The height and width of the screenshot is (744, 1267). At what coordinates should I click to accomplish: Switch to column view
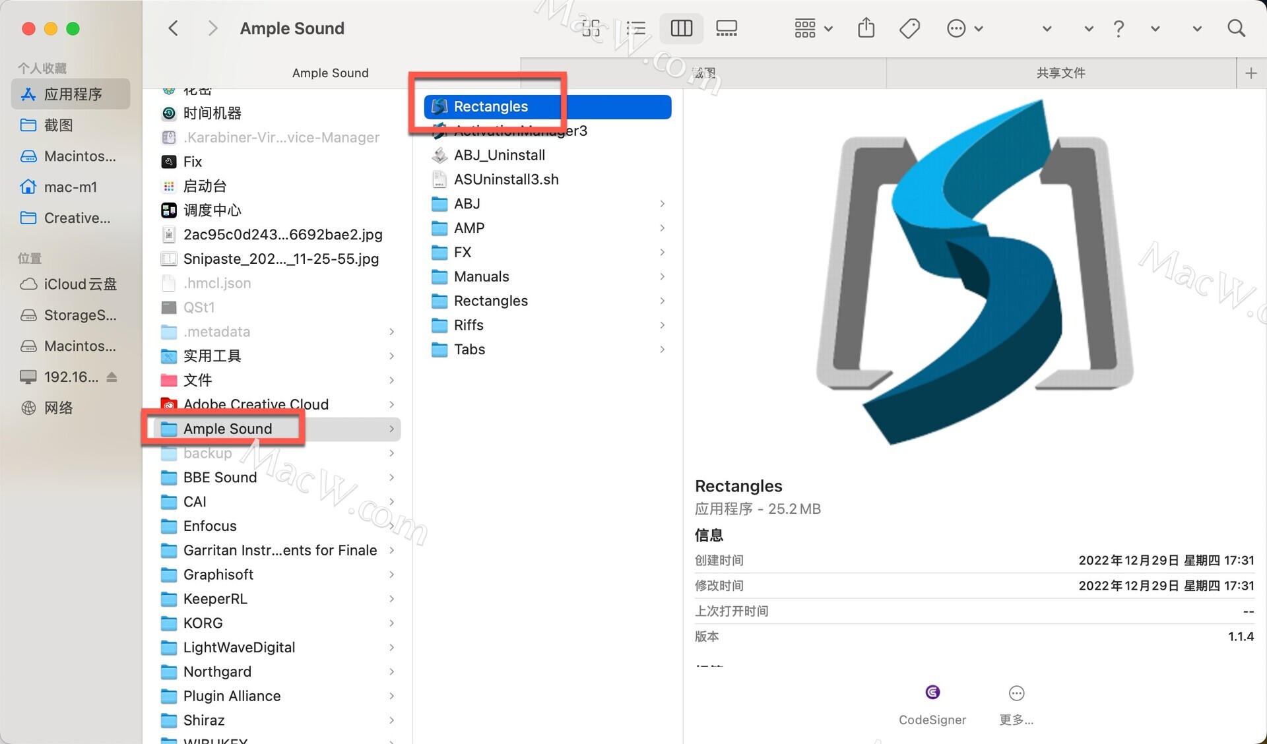[681, 28]
